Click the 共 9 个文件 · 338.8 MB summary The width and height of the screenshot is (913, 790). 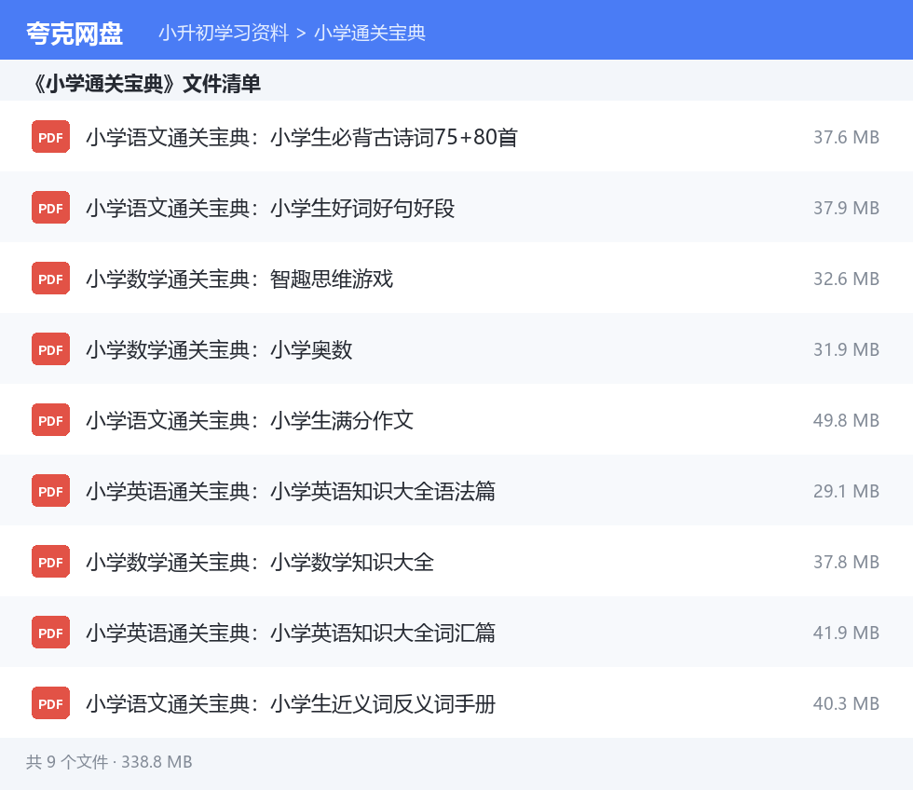[109, 762]
